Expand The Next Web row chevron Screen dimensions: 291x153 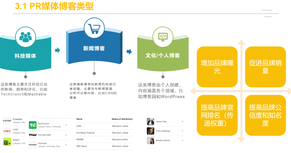pyautogui.click(x=66, y=135)
